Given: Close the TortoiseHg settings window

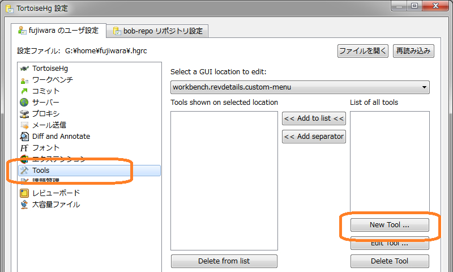Looking at the screenshot, I should pos(435,6).
